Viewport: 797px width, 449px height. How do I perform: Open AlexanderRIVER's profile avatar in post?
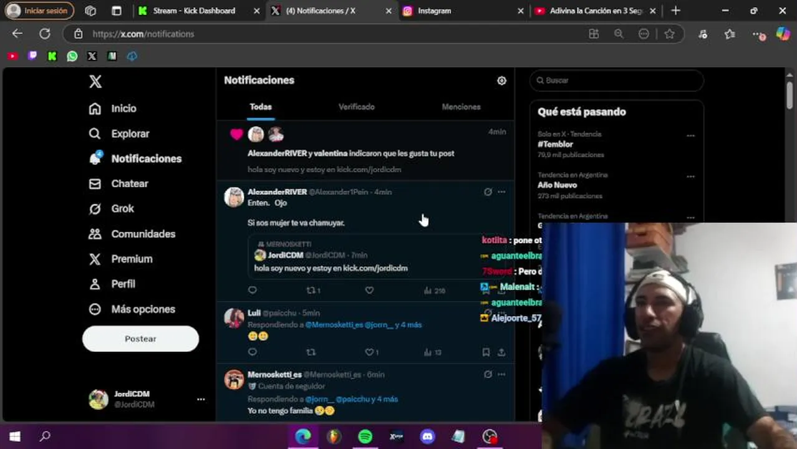pos(234,197)
